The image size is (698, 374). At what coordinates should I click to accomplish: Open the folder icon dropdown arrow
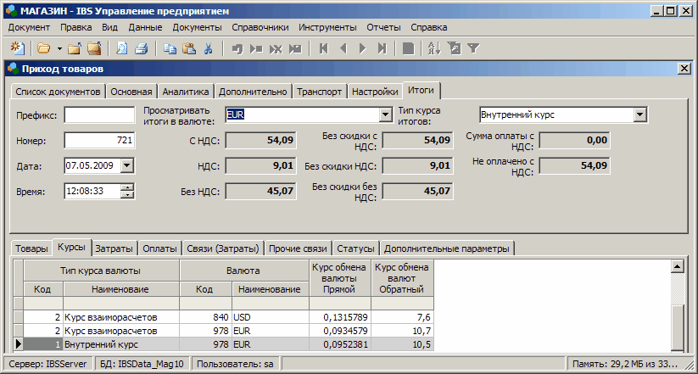click(59, 48)
